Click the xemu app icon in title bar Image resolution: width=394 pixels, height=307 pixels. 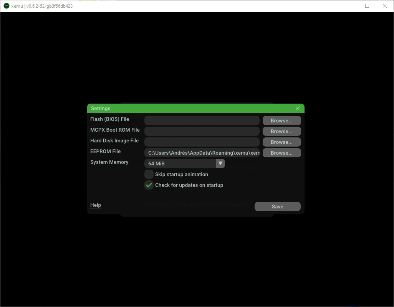7,6
